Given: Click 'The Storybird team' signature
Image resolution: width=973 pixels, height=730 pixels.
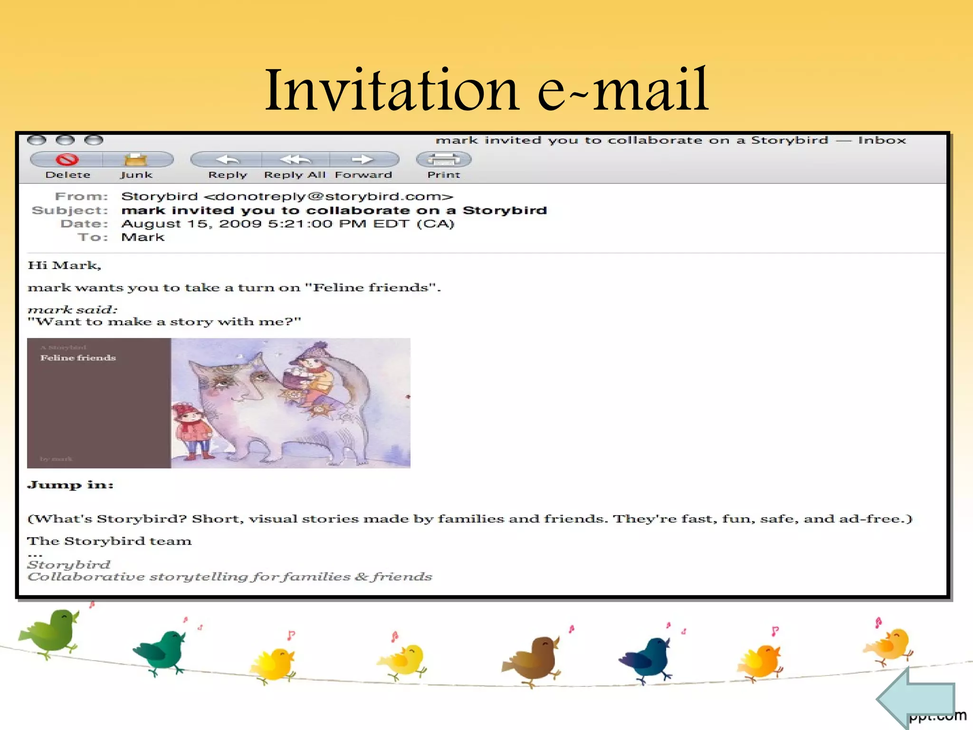Looking at the screenshot, I should (109, 541).
